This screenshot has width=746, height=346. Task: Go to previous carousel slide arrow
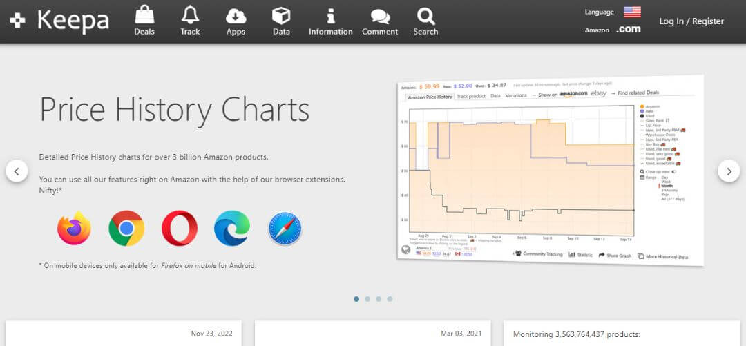coord(17,171)
